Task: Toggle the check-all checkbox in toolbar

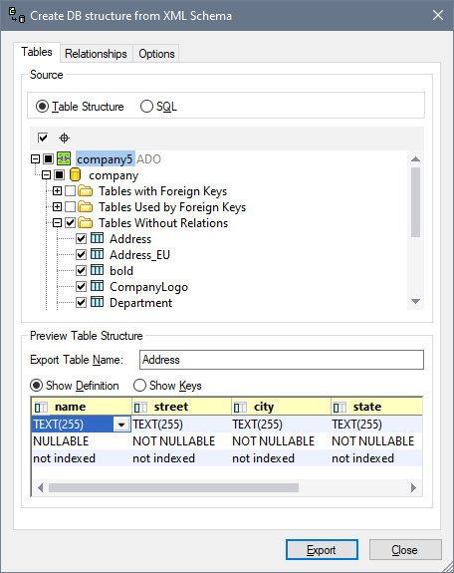Action: pos(43,138)
